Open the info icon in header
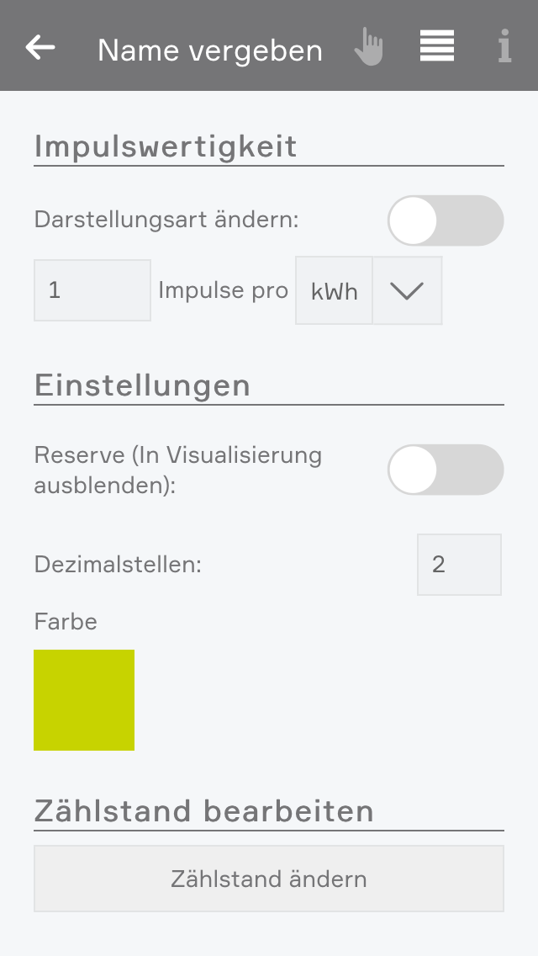 pos(504,47)
